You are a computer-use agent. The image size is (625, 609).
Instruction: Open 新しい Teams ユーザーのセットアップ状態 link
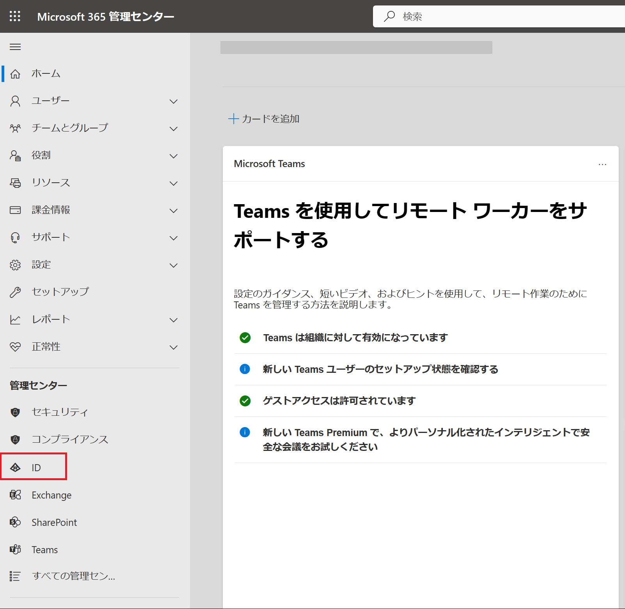point(380,369)
